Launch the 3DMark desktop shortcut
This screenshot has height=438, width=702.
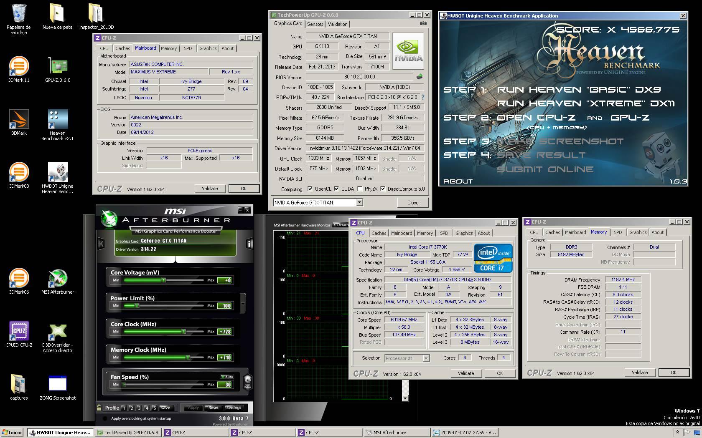pos(19,122)
